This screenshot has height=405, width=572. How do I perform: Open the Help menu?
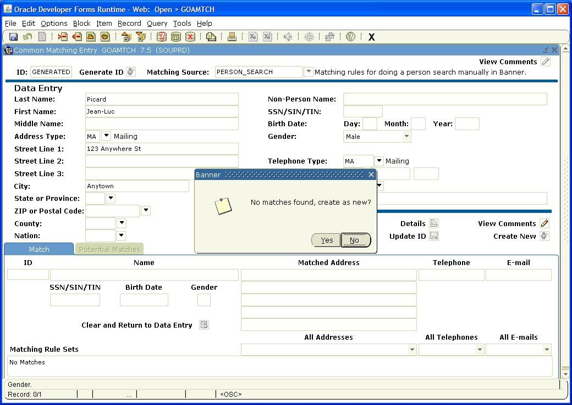pos(204,23)
